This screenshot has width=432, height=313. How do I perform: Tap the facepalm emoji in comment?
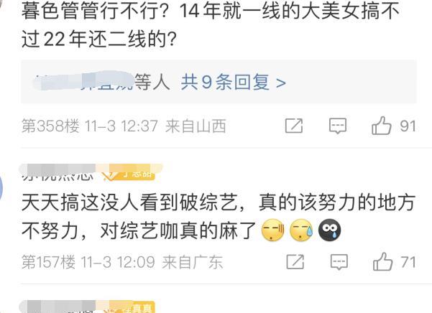pos(272,230)
